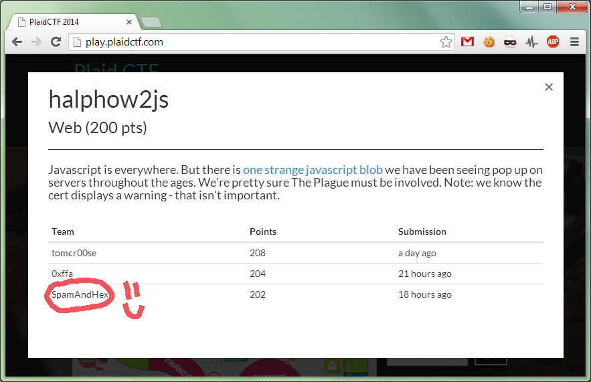
Task: Focus the play.plaidctf.com address bar
Action: [260, 42]
